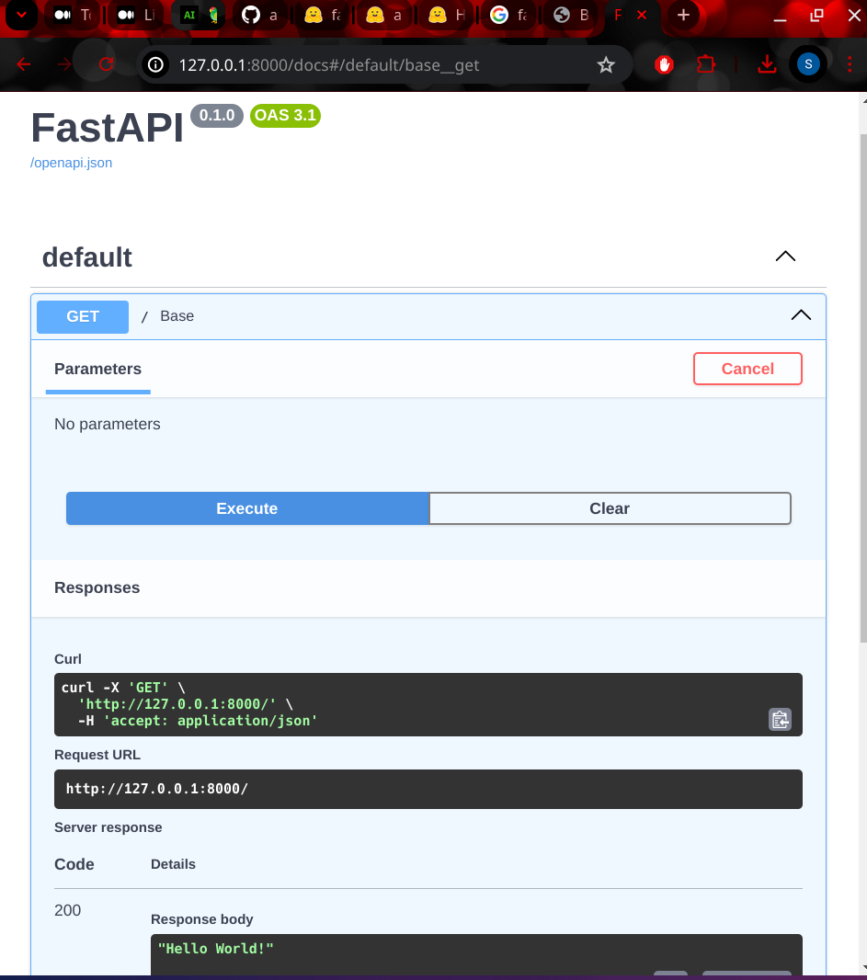Screen dimensions: 867x980
Task: Copy the curl command to clipboard
Action: tap(780, 720)
